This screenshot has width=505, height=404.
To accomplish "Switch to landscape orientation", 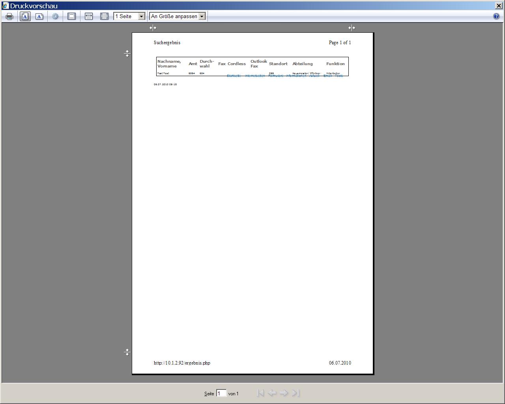I will pyautogui.click(x=39, y=16).
